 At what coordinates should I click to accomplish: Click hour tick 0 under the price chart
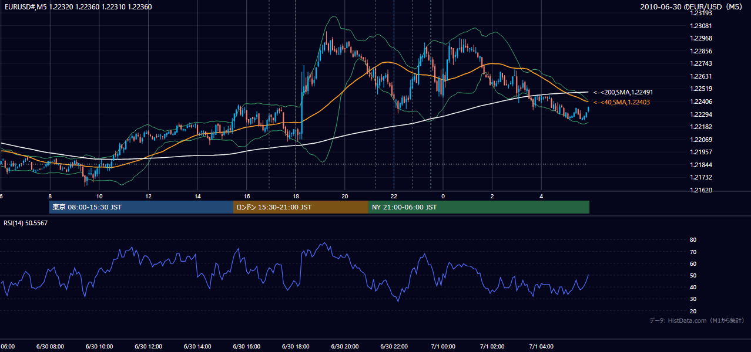[444, 196]
